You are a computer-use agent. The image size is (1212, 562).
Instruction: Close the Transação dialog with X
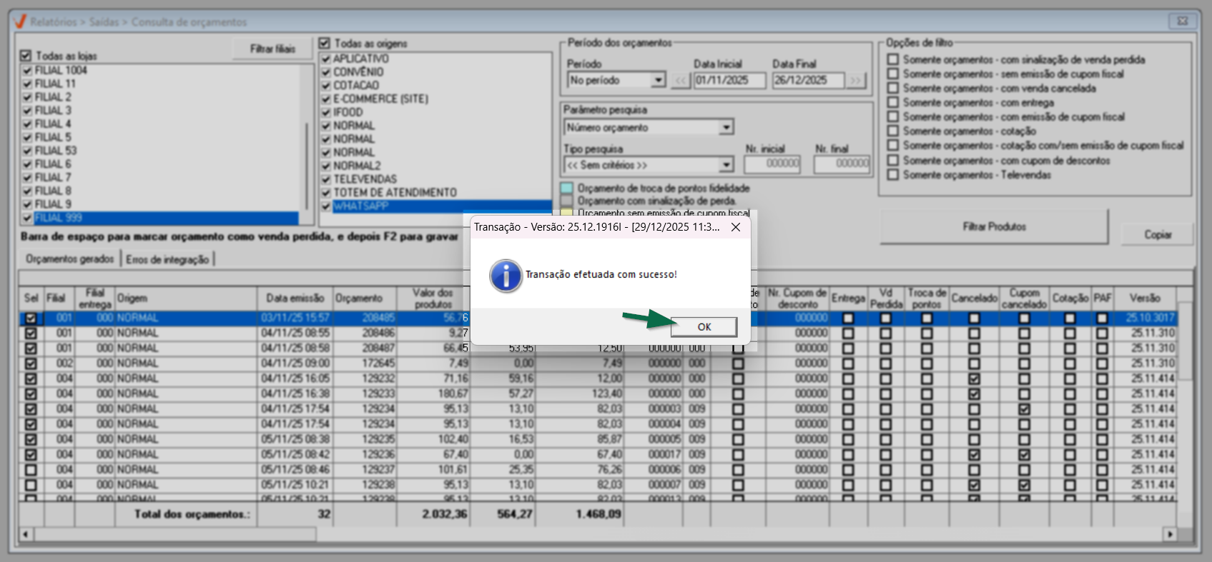click(x=735, y=227)
